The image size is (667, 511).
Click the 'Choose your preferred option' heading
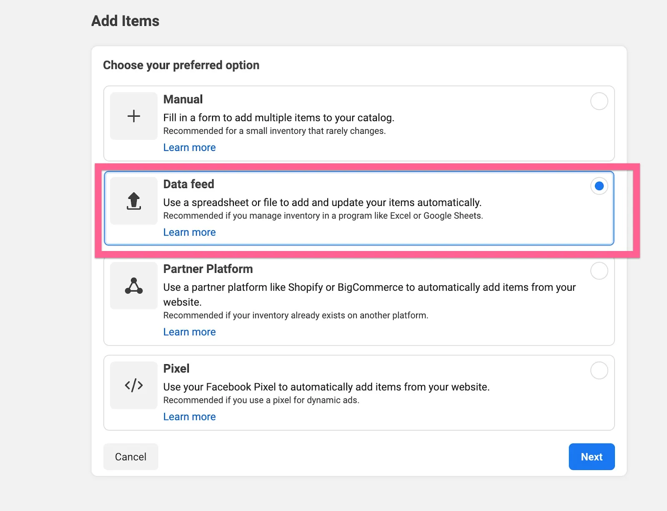(181, 65)
